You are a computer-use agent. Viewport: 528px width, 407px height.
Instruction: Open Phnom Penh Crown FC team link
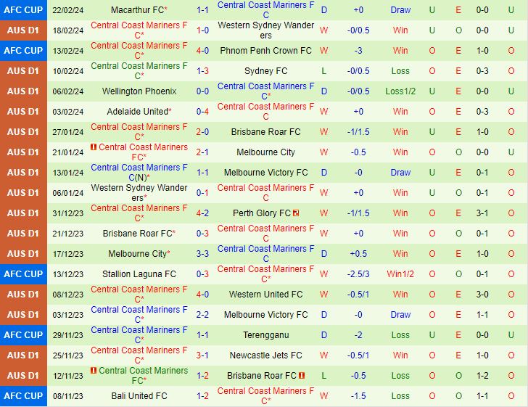265,51
